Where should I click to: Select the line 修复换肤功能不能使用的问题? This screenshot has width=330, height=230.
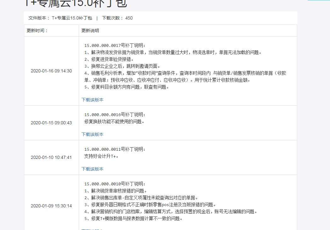[x=114, y=121]
